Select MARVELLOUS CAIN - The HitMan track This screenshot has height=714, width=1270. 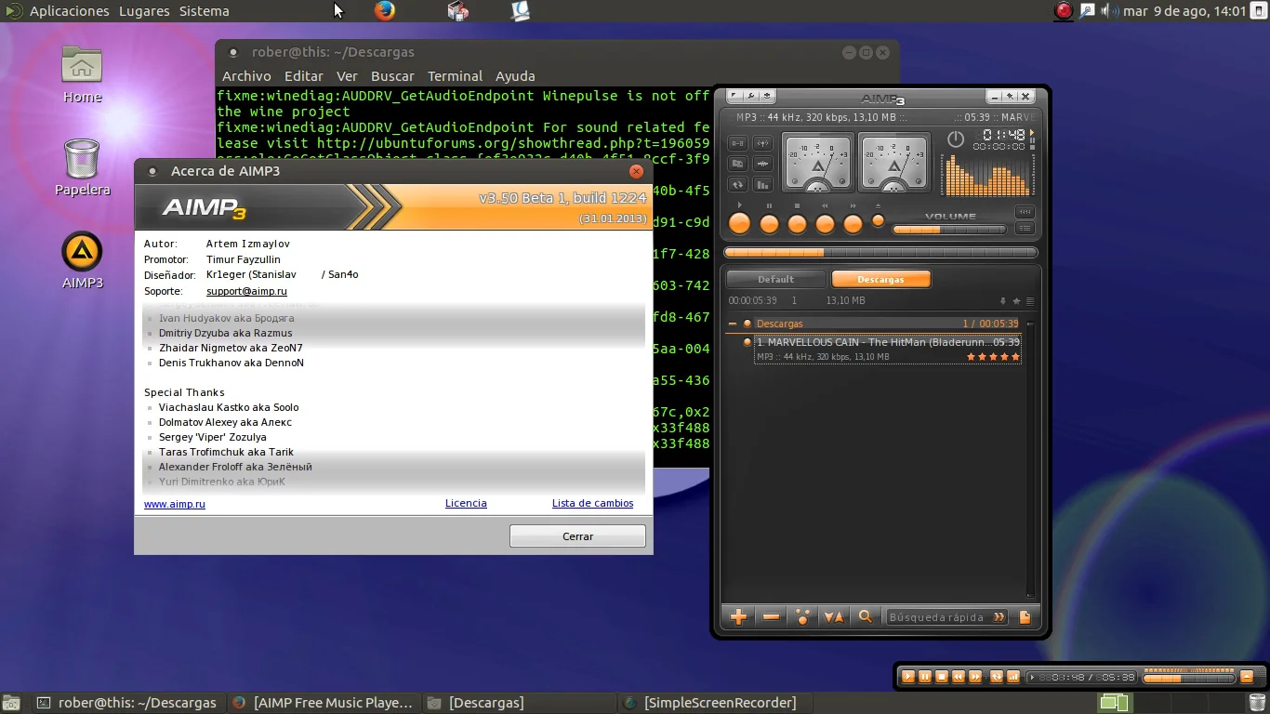pyautogui.click(x=888, y=350)
